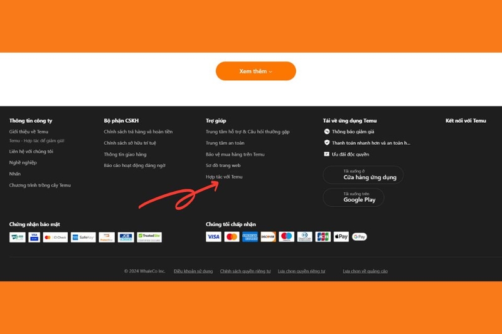
Task: Click the PCI DSS security badge
Action: click(x=18, y=237)
